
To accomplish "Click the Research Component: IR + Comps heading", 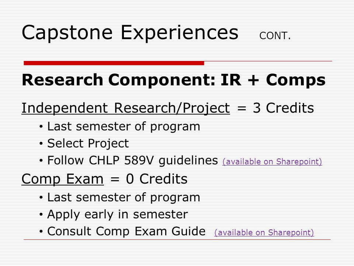I will [x=174, y=80].
